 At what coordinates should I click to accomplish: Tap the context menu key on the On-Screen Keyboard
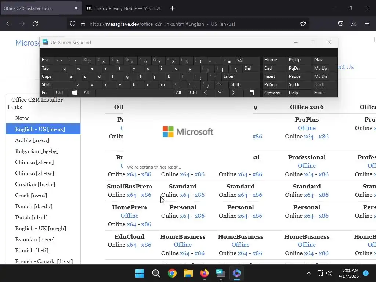(252, 93)
